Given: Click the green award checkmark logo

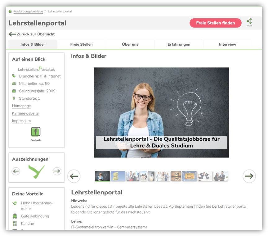Looking at the screenshot, I should click(36, 171).
